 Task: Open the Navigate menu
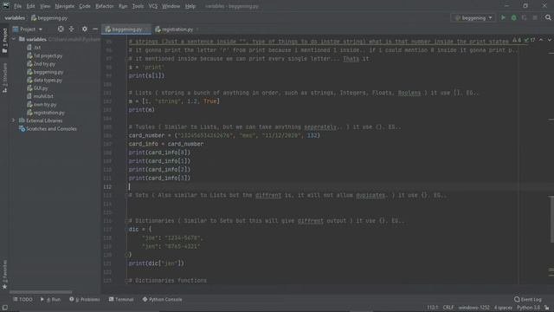(x=65, y=6)
